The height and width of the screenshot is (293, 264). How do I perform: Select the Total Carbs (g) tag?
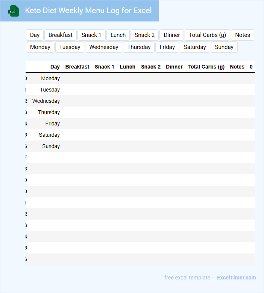[x=207, y=35]
